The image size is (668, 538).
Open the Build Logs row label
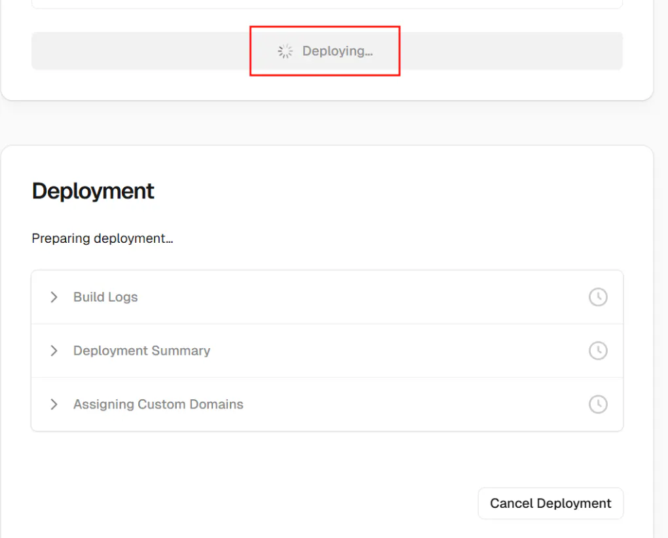pos(105,297)
